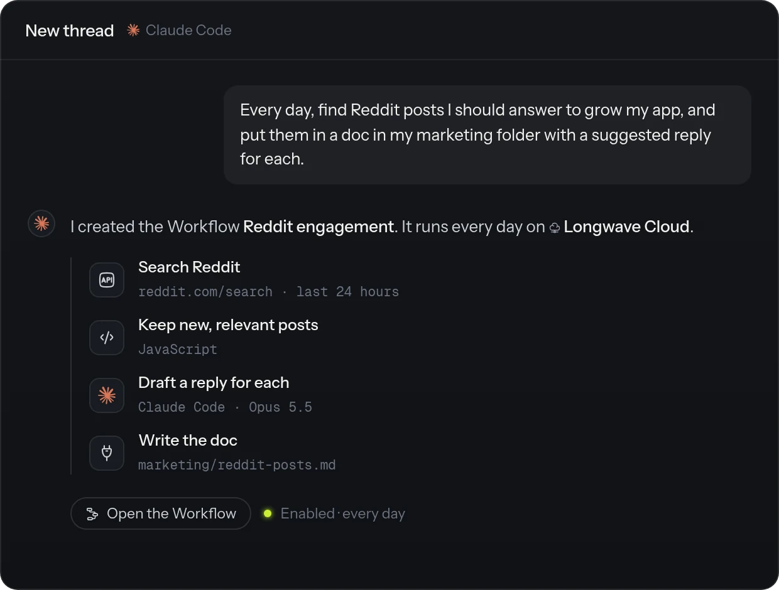Open the Reddit engagement workflow link
Viewport: 779px width, 590px height.
319,227
